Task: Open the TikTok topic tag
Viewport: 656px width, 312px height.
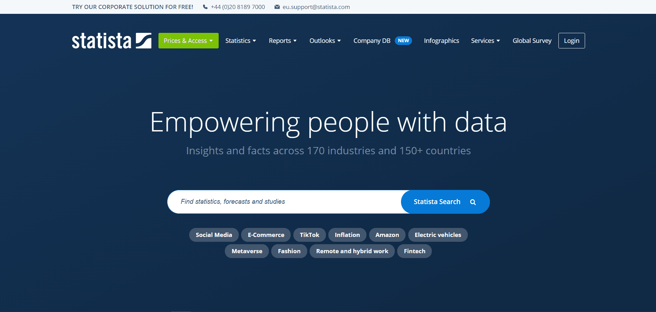Action: [309, 235]
